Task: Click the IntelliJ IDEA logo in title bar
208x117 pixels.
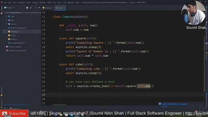Action: (x=2, y=2)
